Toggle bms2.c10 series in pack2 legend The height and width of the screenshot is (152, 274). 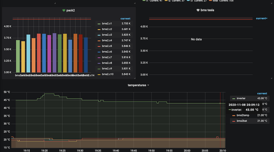pyautogui.click(x=108, y=74)
